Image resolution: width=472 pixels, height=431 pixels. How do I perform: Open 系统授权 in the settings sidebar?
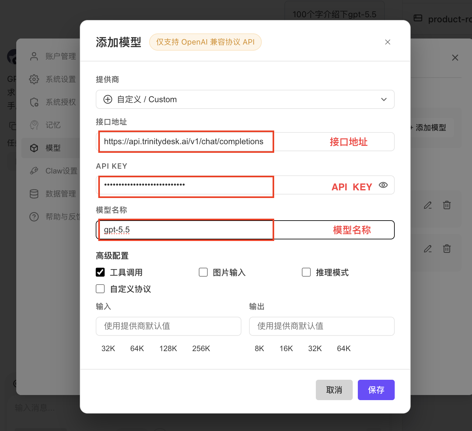click(x=51, y=102)
